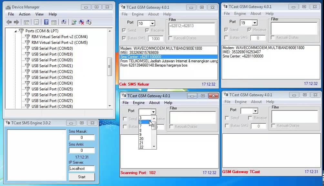This screenshot has width=324, height=186.
Task: Click the Ports (COM & LPT) category icon
Action: [x=21, y=31]
